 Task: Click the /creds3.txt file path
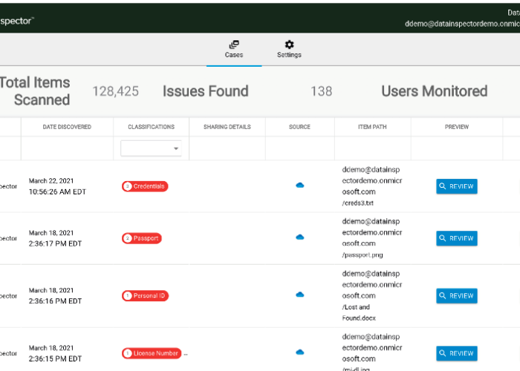[358, 203]
